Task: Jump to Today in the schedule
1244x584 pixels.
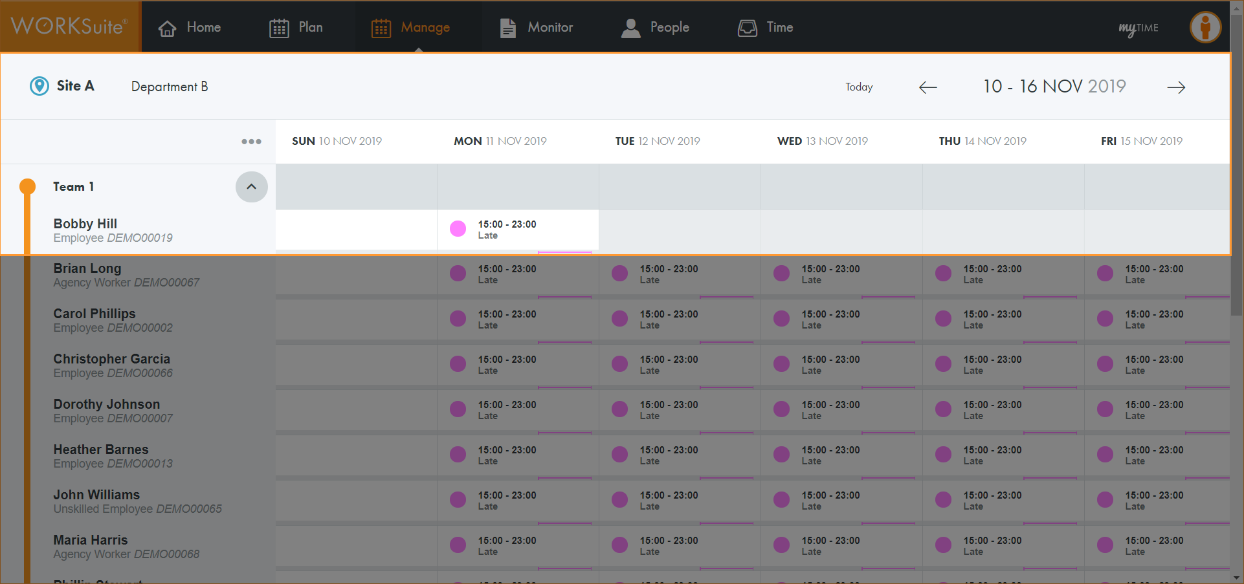Action: [x=859, y=87]
